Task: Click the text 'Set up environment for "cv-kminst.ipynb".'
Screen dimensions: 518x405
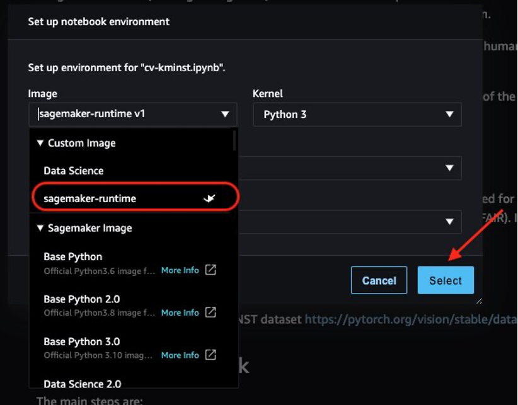Action: click(x=127, y=67)
